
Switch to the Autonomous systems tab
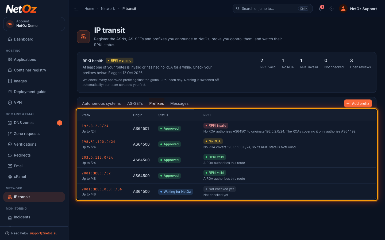pyautogui.click(x=101, y=103)
